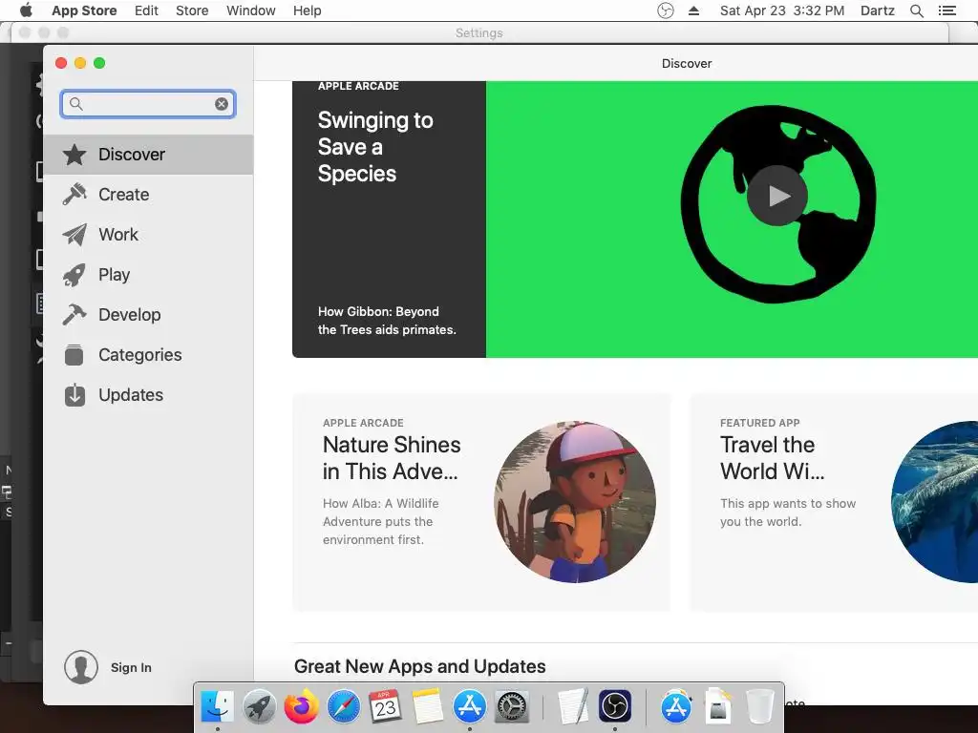Image resolution: width=978 pixels, height=733 pixels.
Task: Open the Edit menu
Action: [x=146, y=10]
